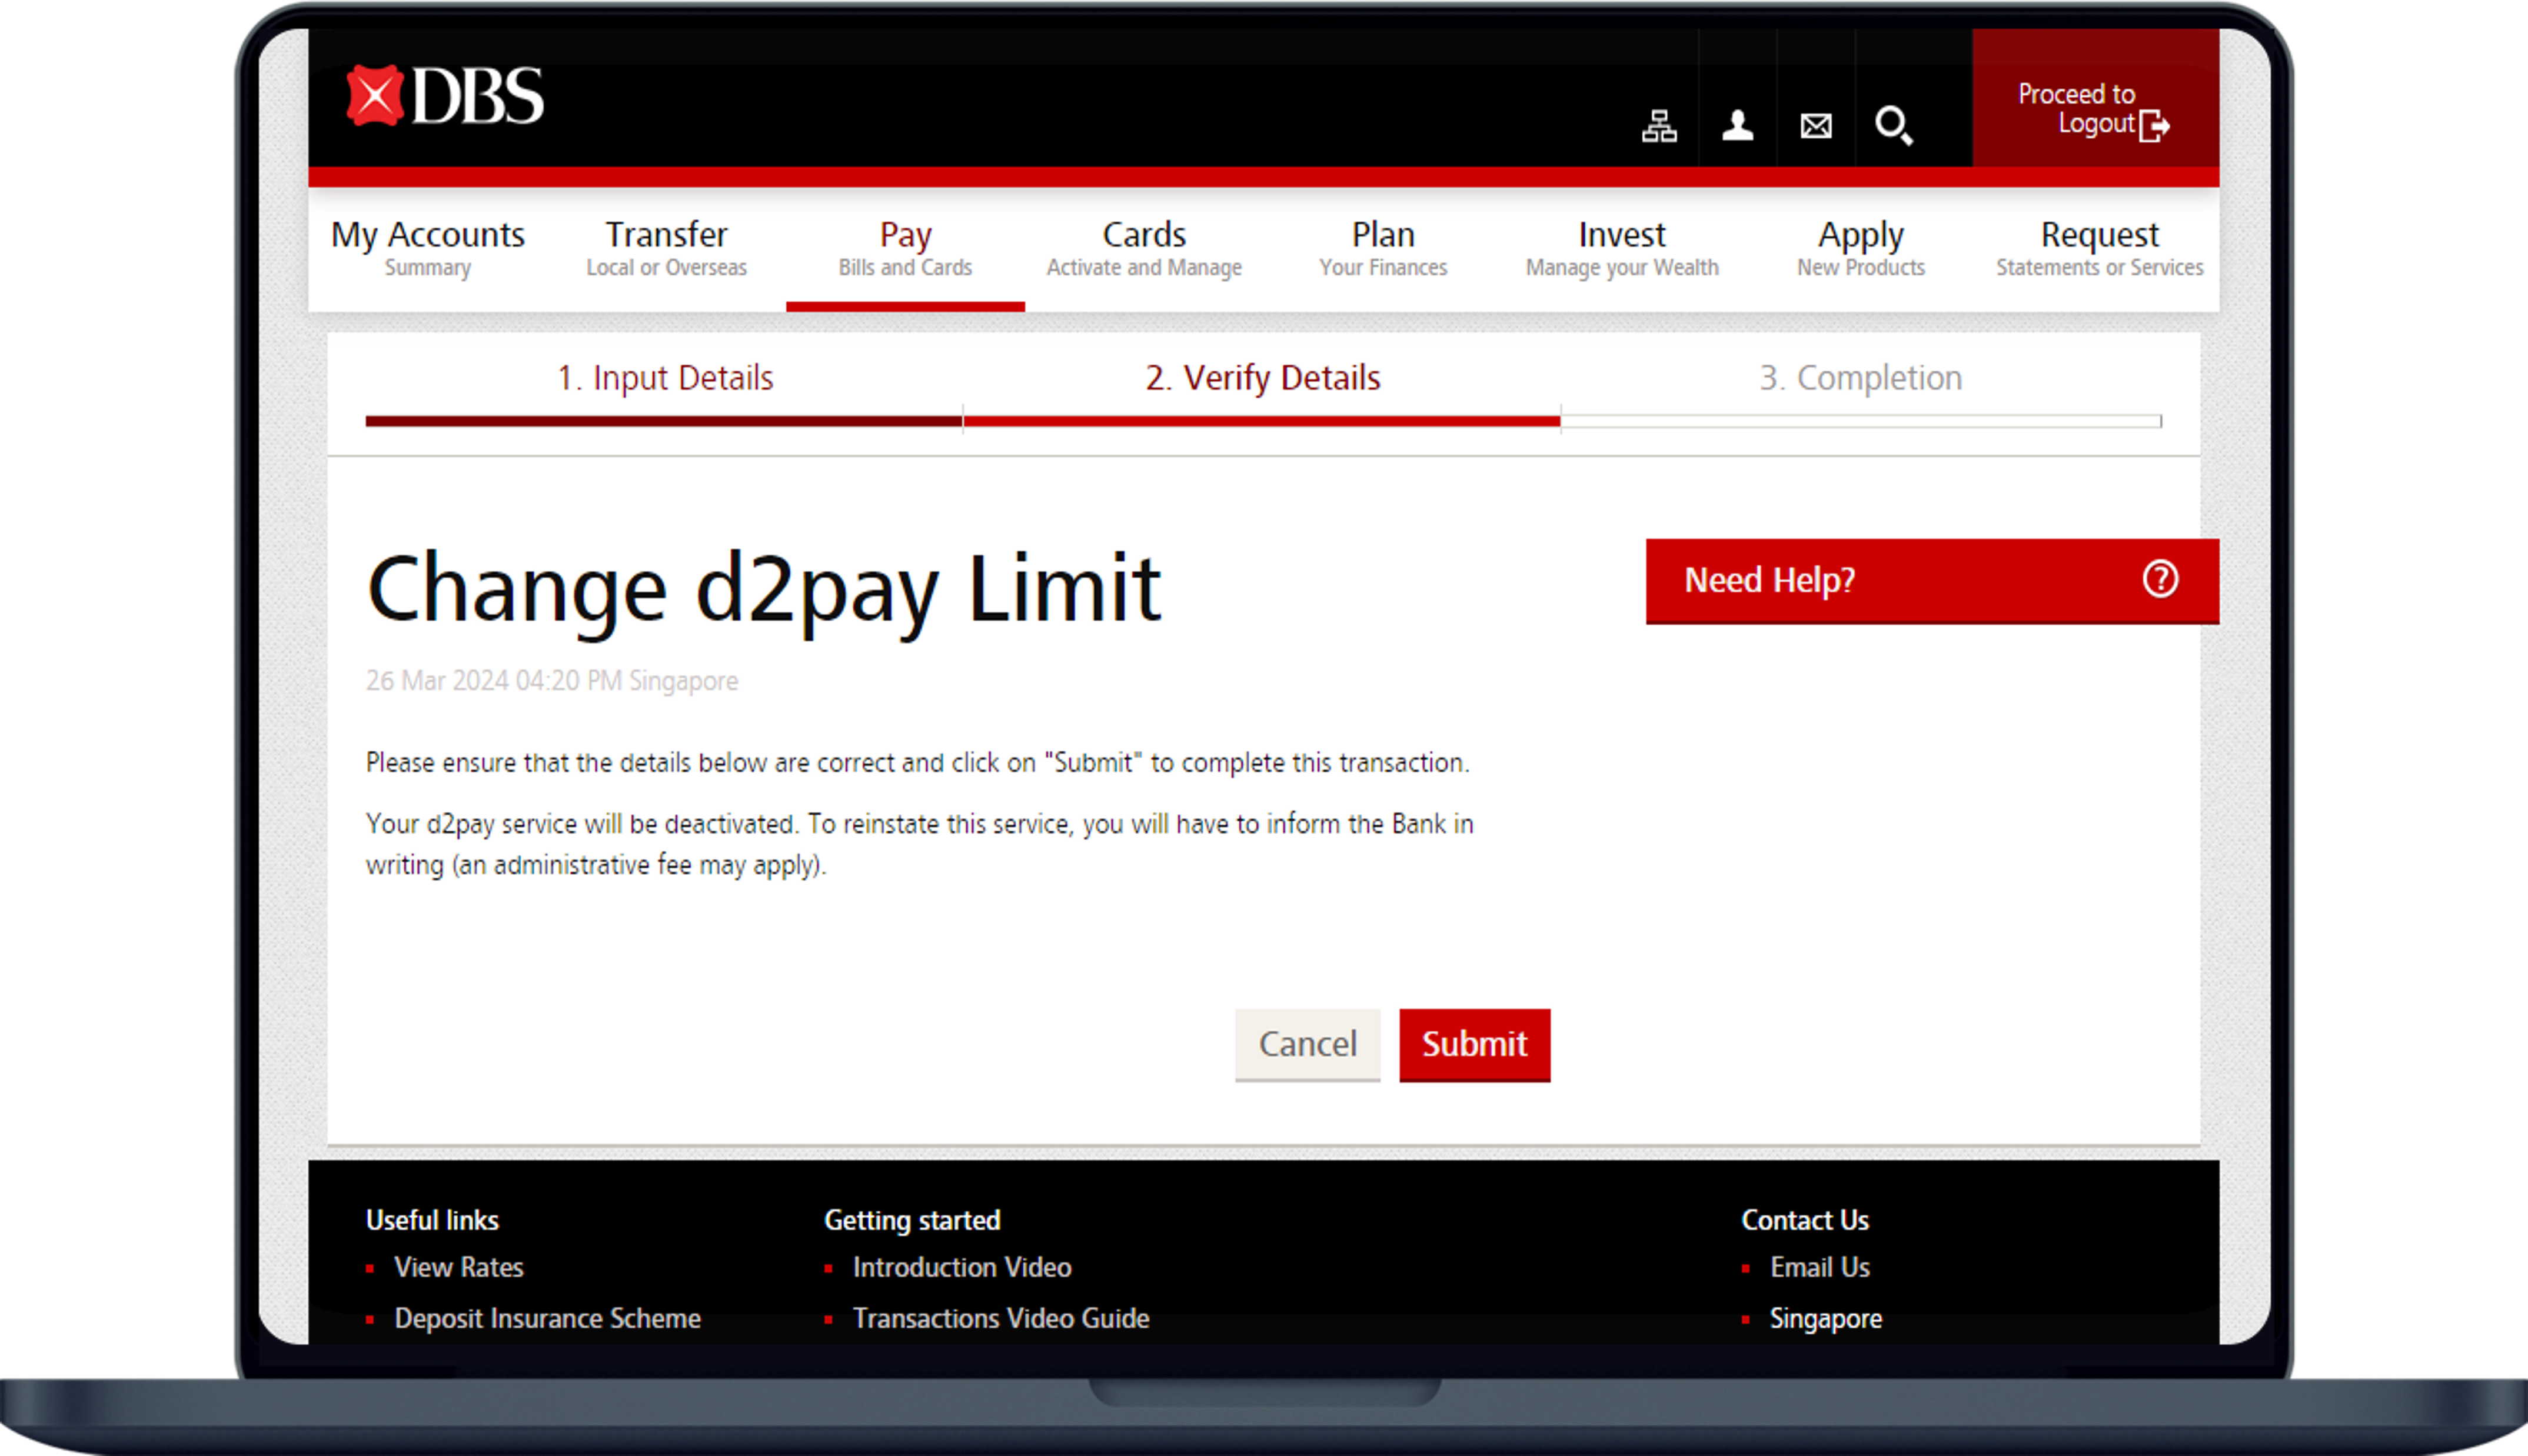Open the Email Us link

[x=1819, y=1267]
